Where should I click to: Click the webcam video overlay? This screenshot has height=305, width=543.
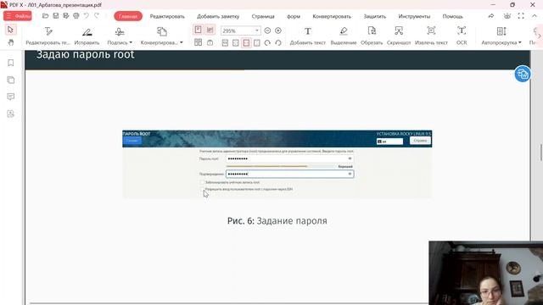tap(485, 273)
